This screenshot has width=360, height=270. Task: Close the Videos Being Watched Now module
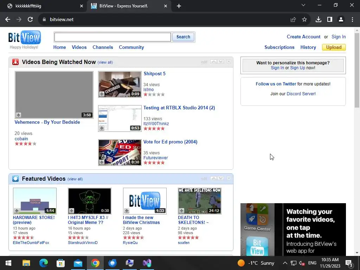[x=229, y=62]
